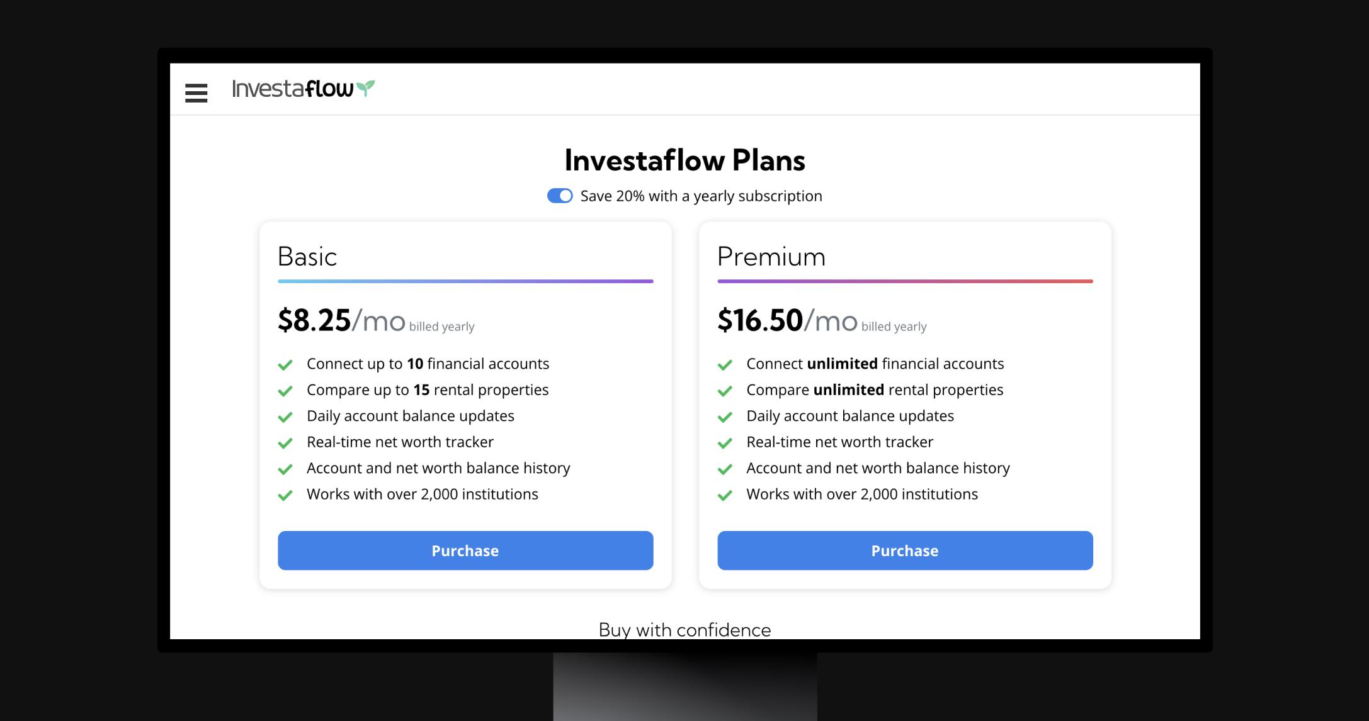Click Premium plan 2,000 institutions checkmark
1369x721 pixels.
coord(725,495)
